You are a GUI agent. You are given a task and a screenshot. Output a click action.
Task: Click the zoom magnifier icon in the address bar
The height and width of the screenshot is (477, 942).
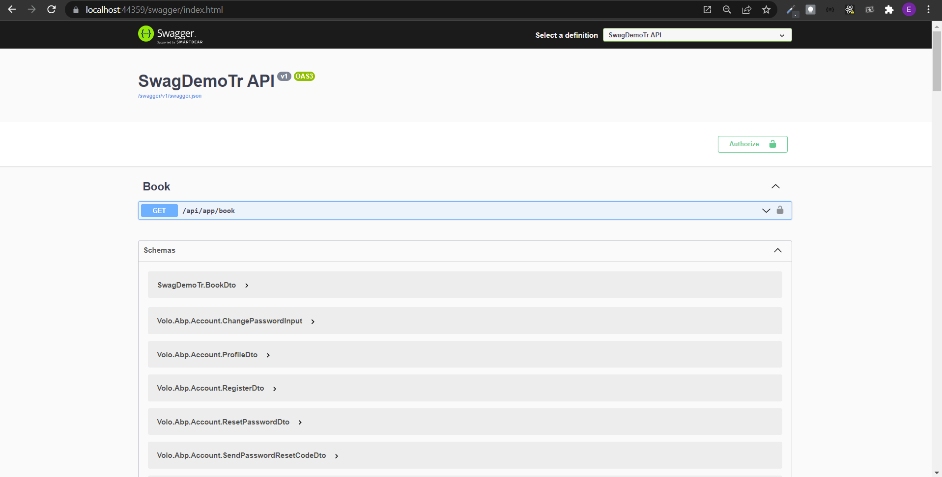coord(727,9)
